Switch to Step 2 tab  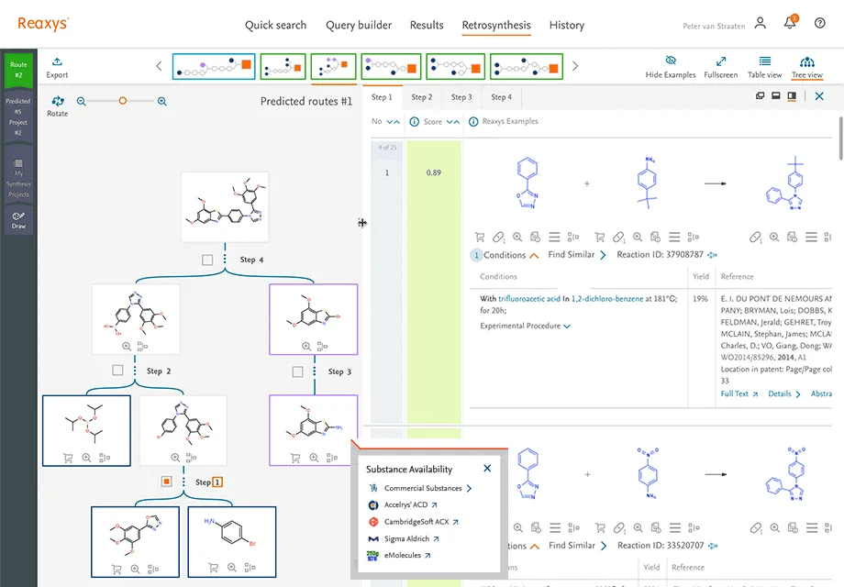point(421,97)
